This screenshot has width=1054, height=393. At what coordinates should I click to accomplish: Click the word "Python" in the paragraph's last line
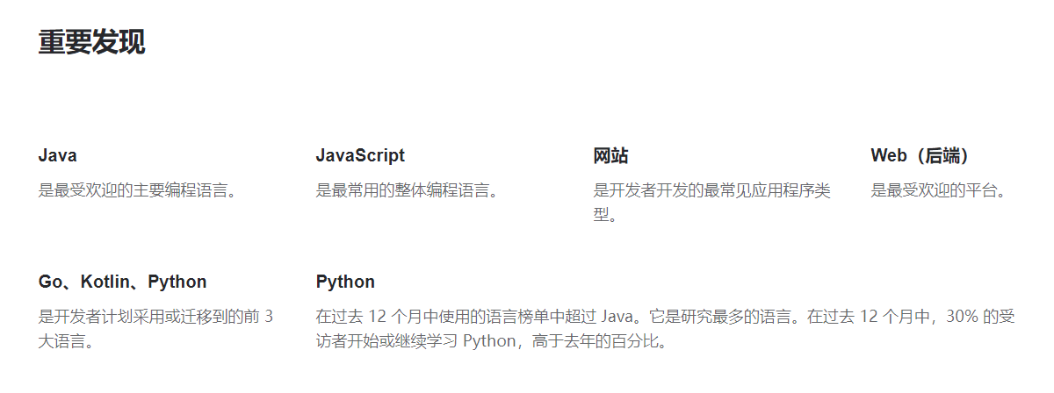coord(489,340)
